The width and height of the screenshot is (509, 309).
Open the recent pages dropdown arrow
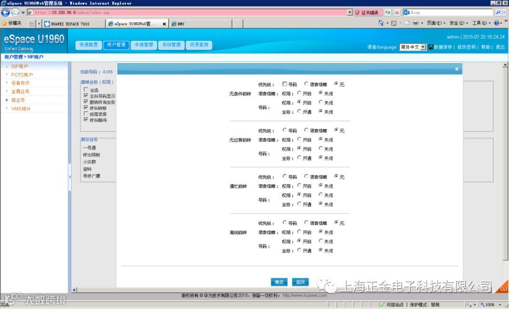(x=23, y=13)
